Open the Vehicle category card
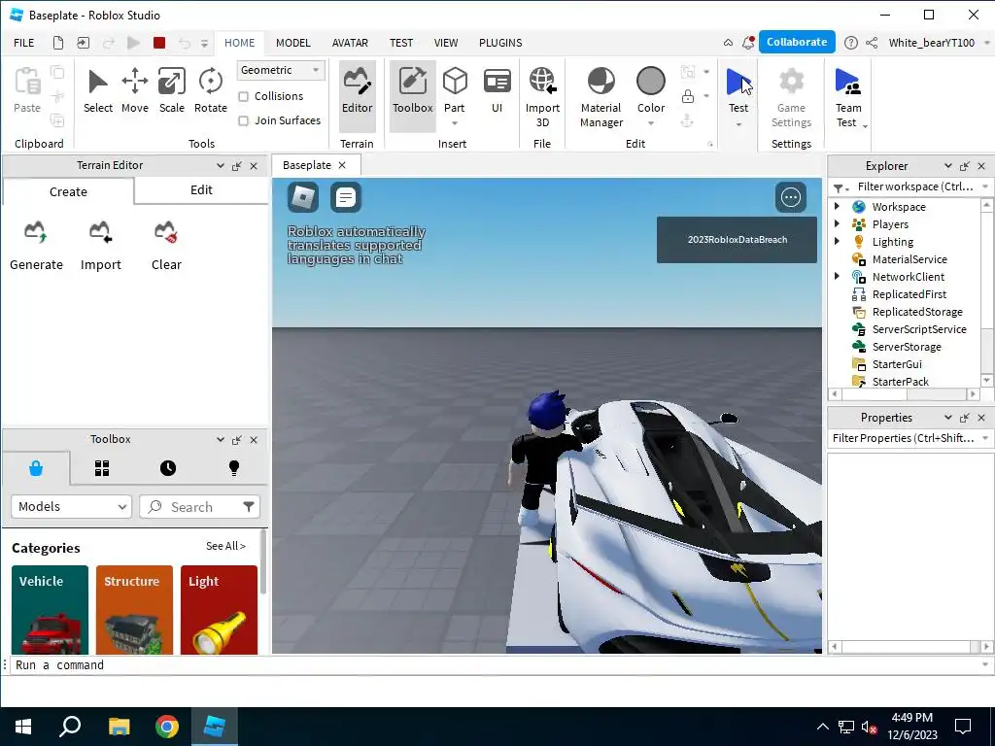The width and height of the screenshot is (995, 746). (x=50, y=610)
